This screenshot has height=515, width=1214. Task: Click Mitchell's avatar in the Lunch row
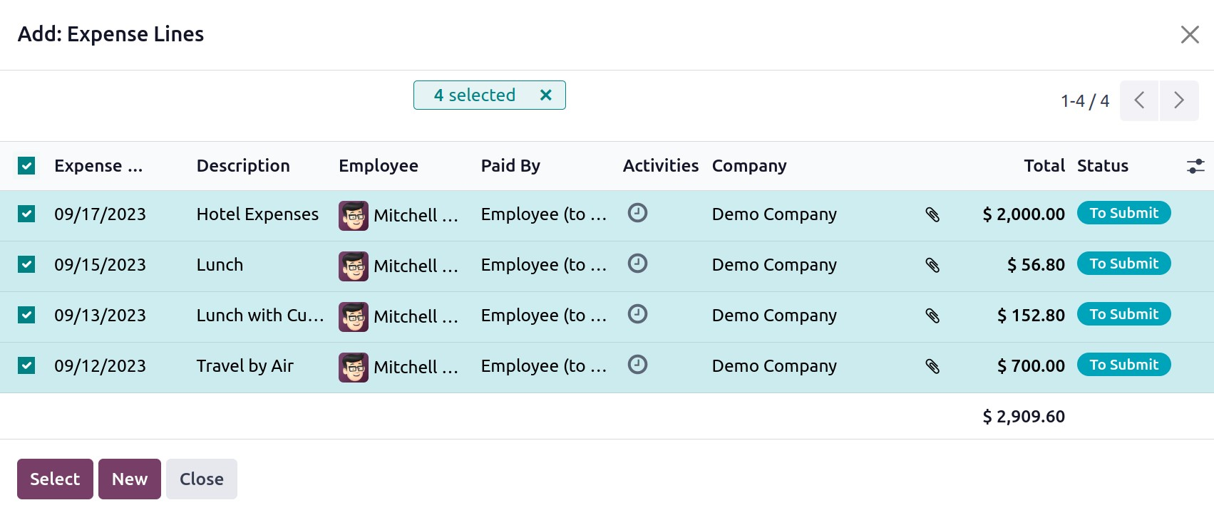tap(354, 266)
